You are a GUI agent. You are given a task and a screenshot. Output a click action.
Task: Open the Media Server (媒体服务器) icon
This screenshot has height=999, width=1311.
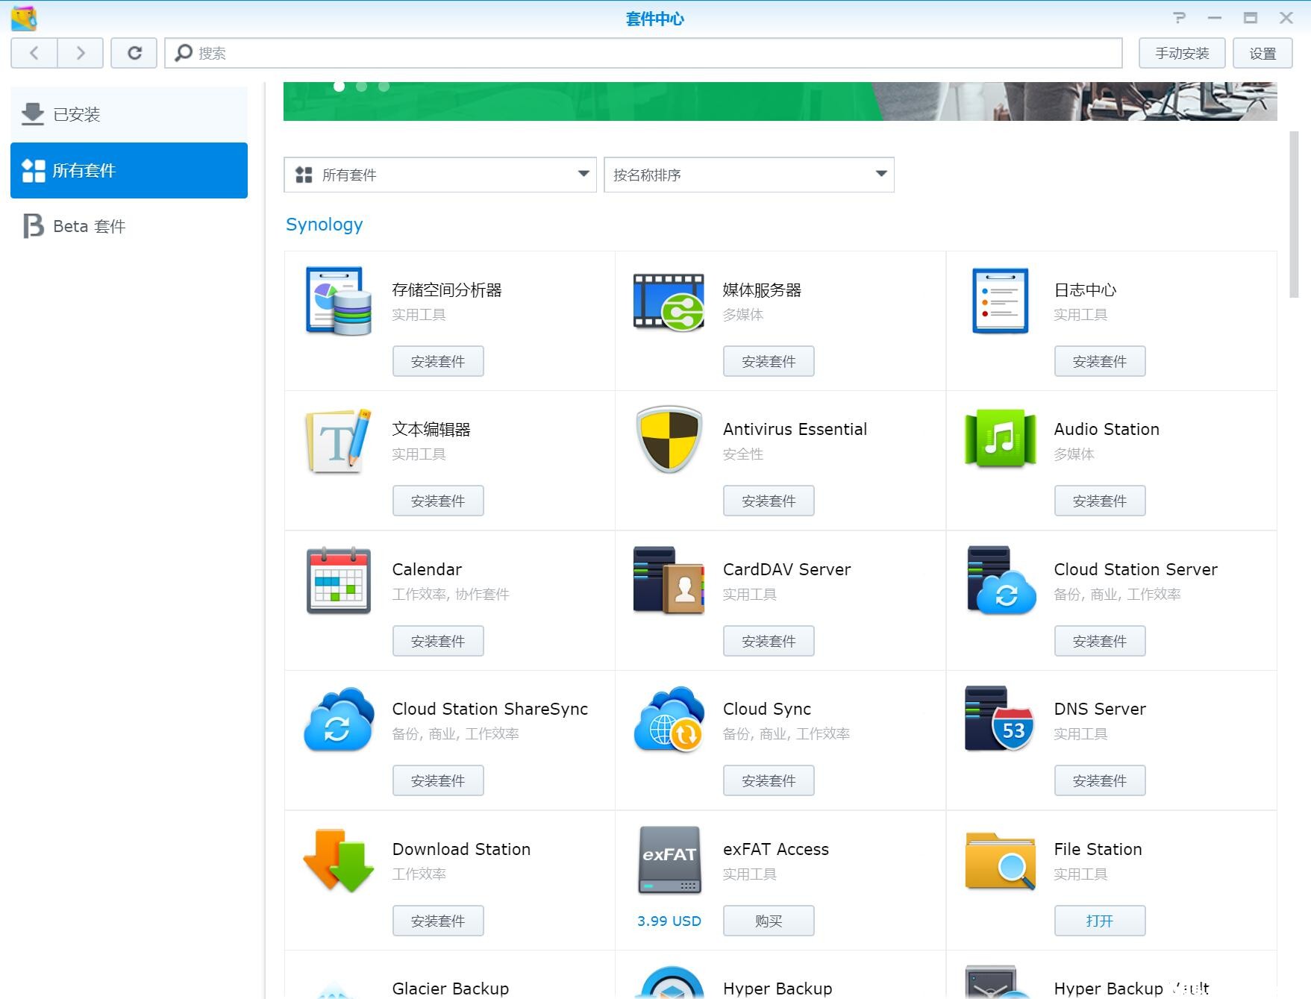pos(669,301)
